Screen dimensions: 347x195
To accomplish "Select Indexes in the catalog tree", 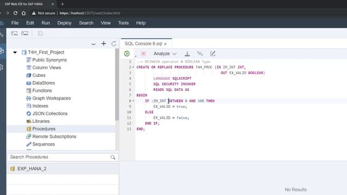I will [x=40, y=106].
